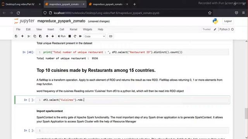Screen dimensions: 248x139
Task: Click the scrollbar up arrow
Action: 246,41
